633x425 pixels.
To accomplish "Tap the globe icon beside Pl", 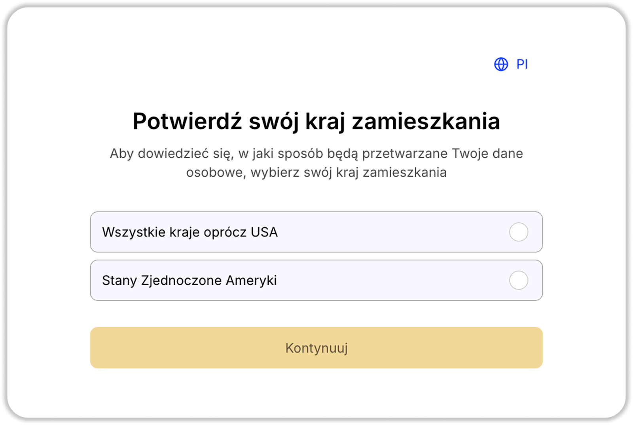I will (501, 64).
